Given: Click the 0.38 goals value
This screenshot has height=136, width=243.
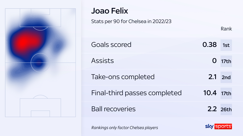Looking at the screenshot, I should point(209,45).
